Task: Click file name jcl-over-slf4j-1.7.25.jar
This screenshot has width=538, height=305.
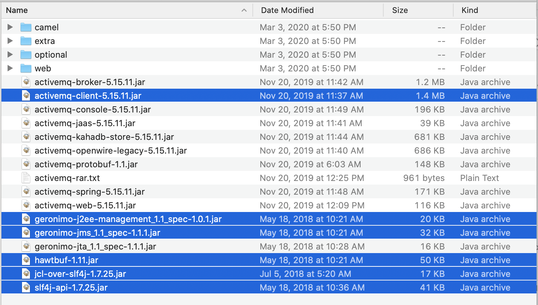Action: [80, 274]
